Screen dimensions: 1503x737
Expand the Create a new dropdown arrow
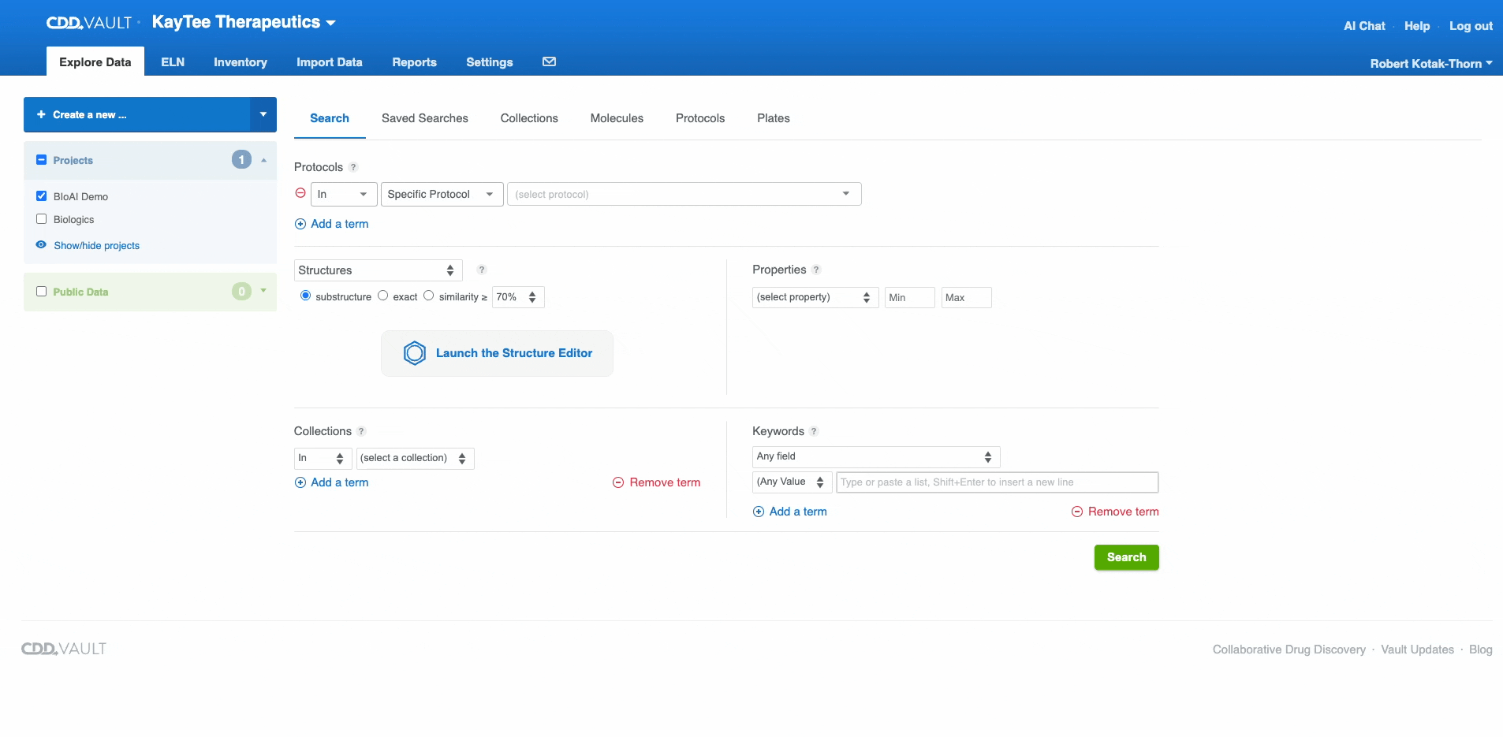click(263, 114)
